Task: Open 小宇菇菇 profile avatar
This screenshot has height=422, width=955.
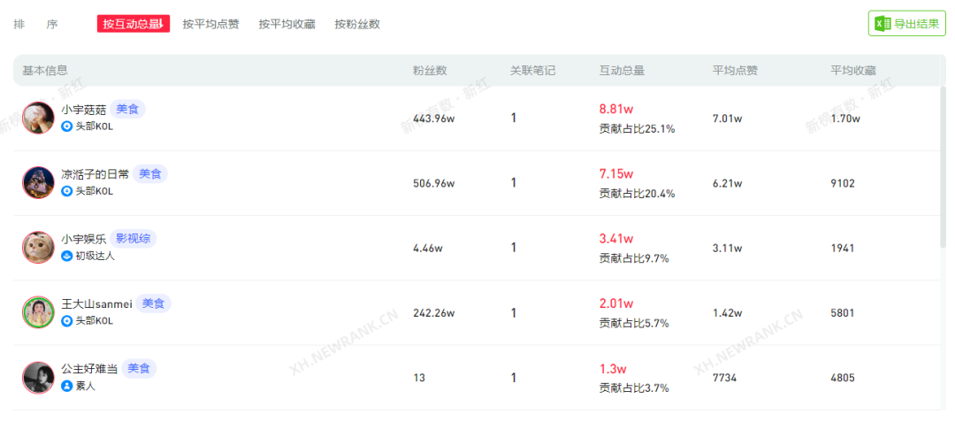Action: click(38, 118)
